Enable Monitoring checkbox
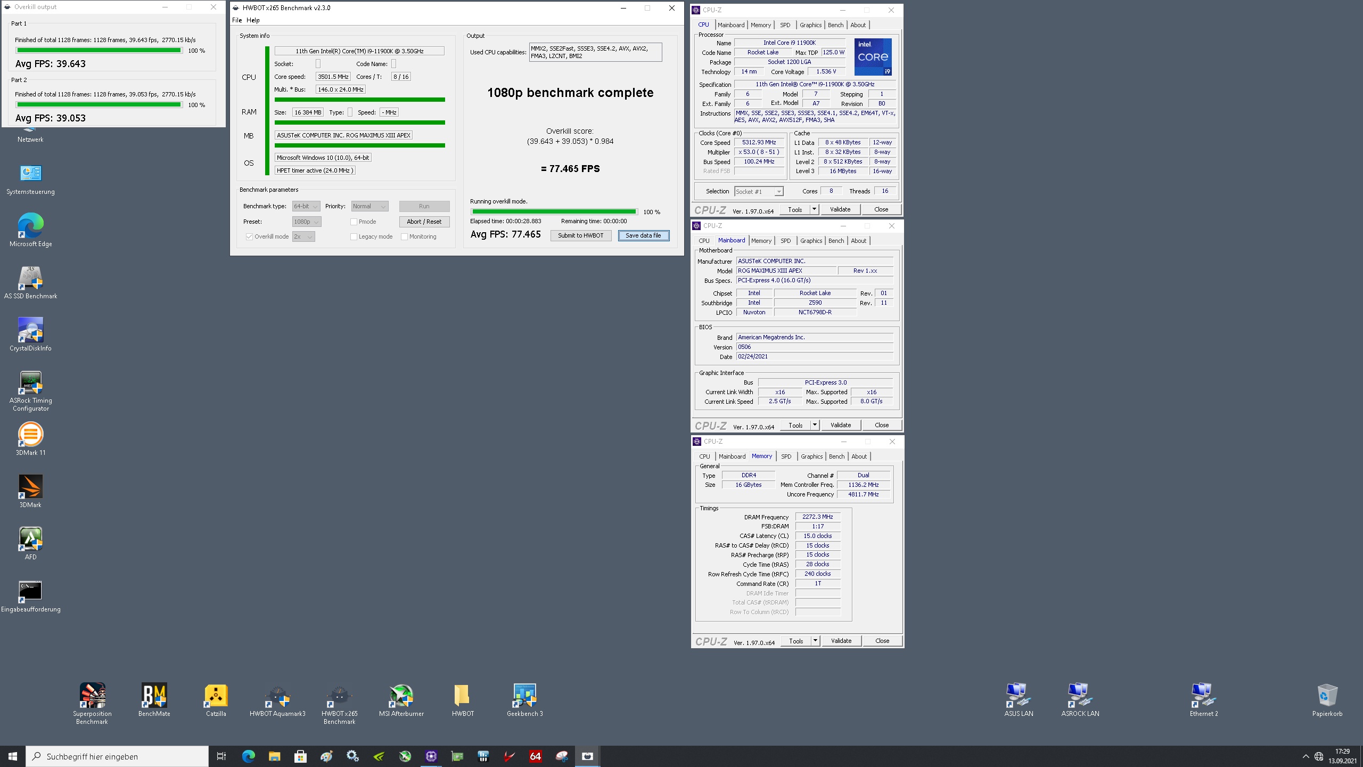Viewport: 1363px width, 767px height. (404, 236)
